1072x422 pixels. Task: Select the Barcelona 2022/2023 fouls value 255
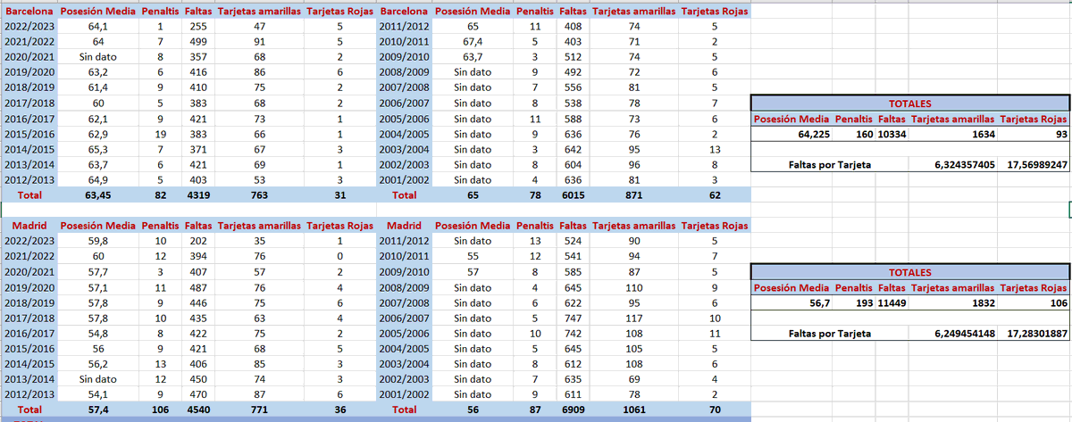198,27
